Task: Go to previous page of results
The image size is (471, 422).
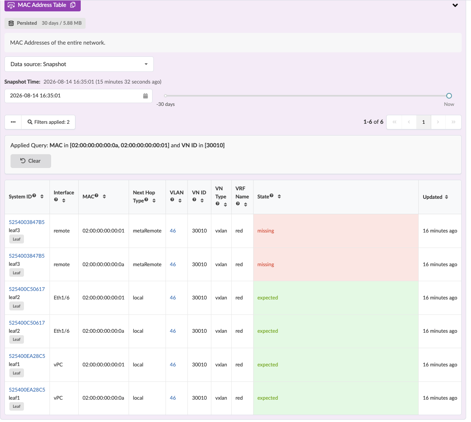Action: [409, 122]
